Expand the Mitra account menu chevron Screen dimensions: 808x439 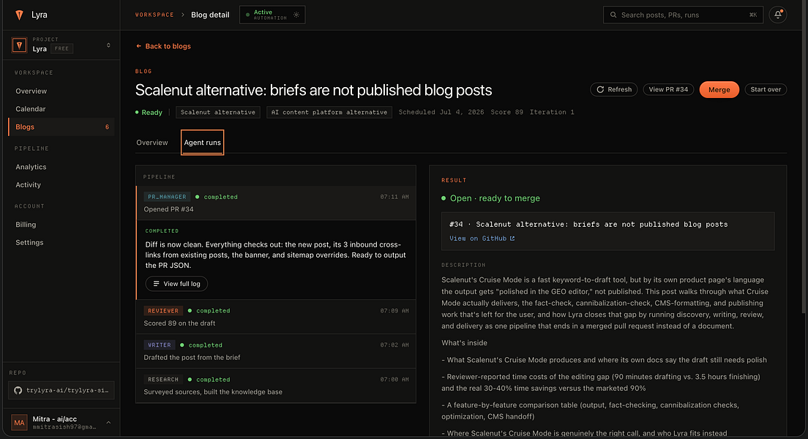[108, 422]
